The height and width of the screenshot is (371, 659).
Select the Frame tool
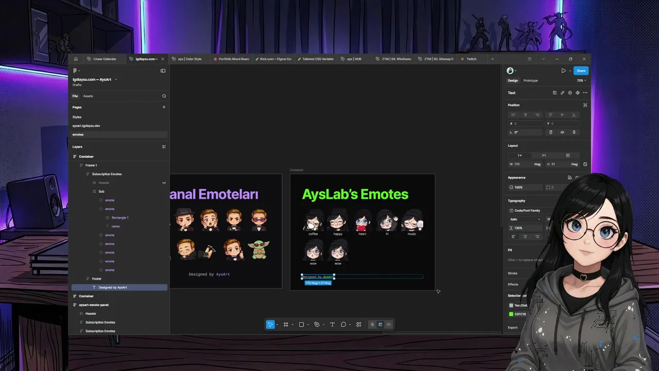pyautogui.click(x=286, y=325)
